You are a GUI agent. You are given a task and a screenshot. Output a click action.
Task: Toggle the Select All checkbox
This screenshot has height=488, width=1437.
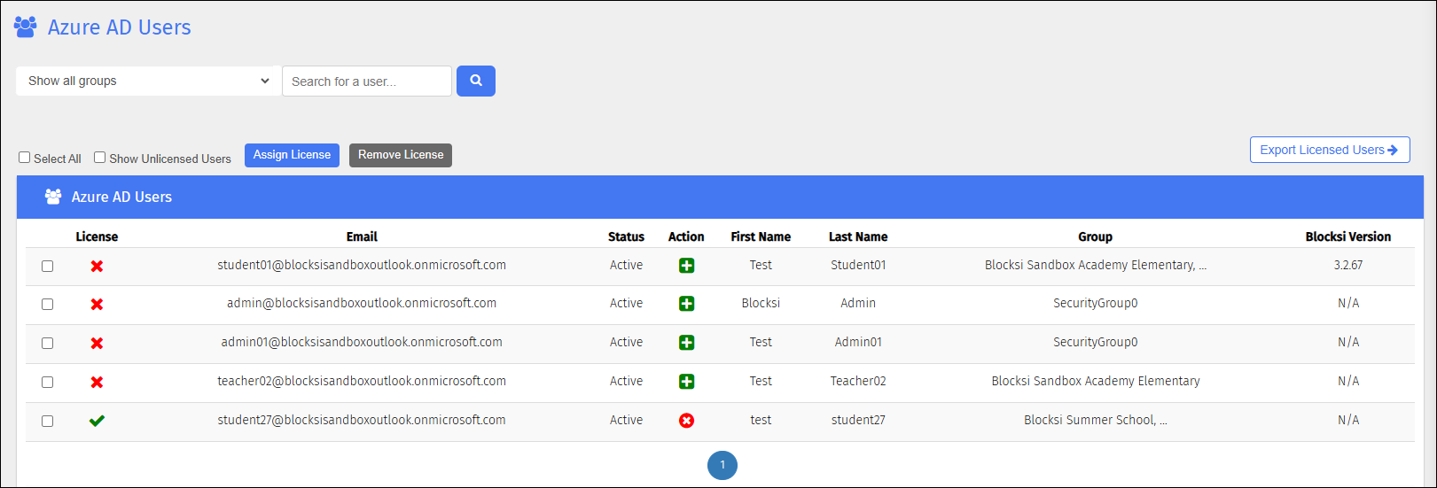[25, 158]
